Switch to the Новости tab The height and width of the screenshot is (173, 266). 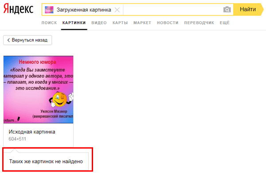click(168, 23)
